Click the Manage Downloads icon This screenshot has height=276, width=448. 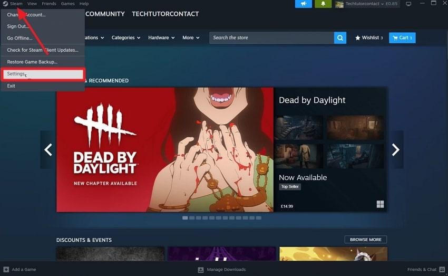tap(201, 270)
